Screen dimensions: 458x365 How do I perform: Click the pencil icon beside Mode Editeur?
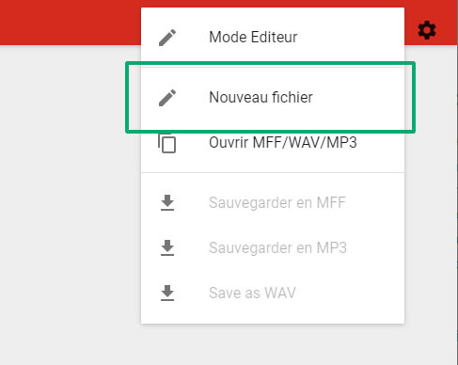tap(167, 38)
